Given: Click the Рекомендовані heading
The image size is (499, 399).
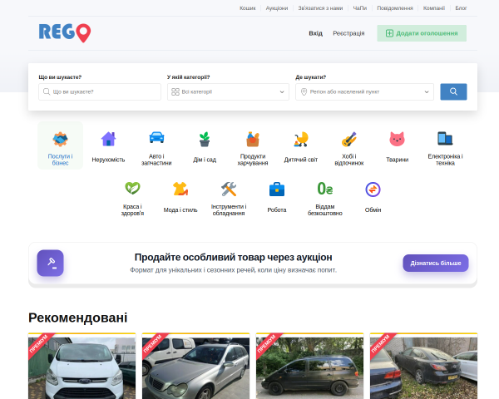Looking at the screenshot, I should pos(78,318).
